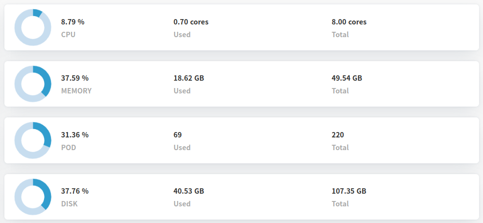Select the 37.76 % disk percentage
This screenshot has height=223, width=483.
point(75,191)
